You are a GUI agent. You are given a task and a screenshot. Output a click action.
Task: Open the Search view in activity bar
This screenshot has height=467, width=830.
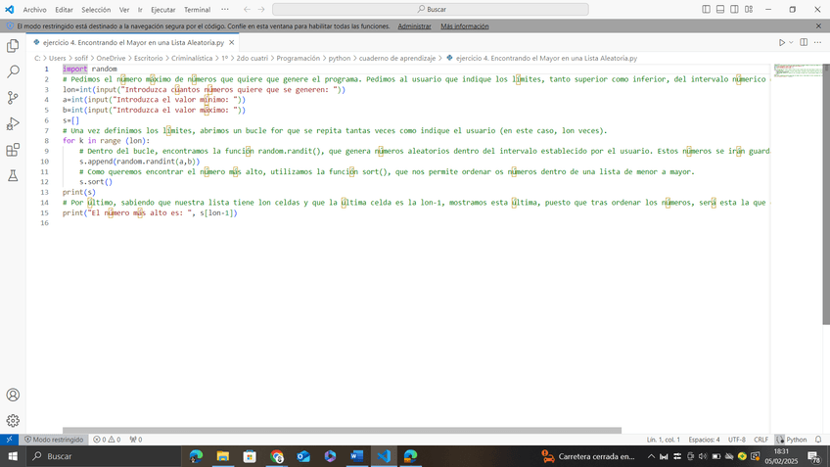tap(13, 71)
